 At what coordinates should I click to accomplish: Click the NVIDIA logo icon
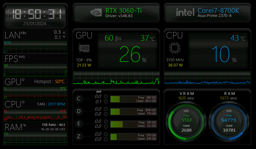pos(96,12)
